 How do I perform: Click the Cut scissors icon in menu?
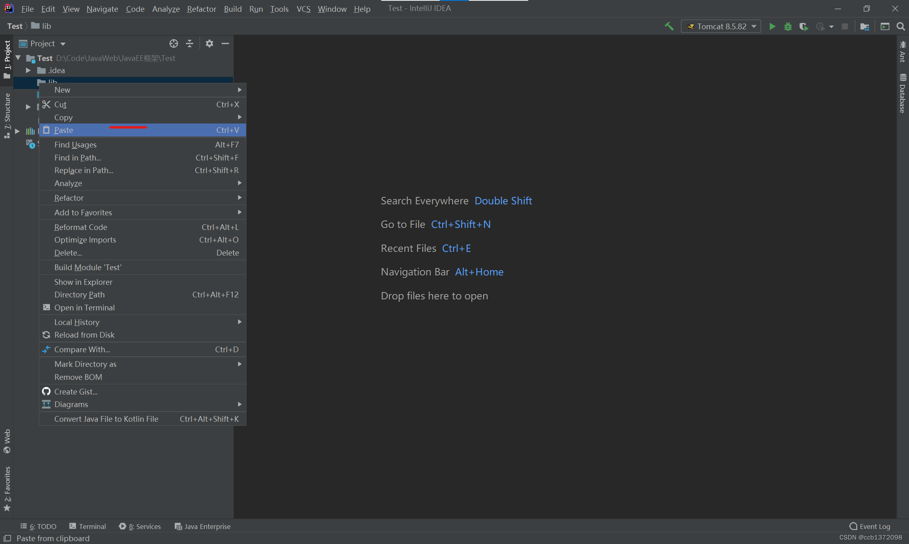[x=46, y=104]
